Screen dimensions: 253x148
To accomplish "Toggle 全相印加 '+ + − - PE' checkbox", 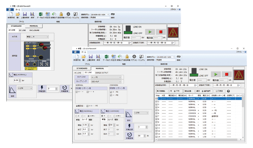I will point(88,106).
